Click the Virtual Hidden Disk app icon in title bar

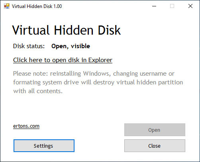pos(7,6)
